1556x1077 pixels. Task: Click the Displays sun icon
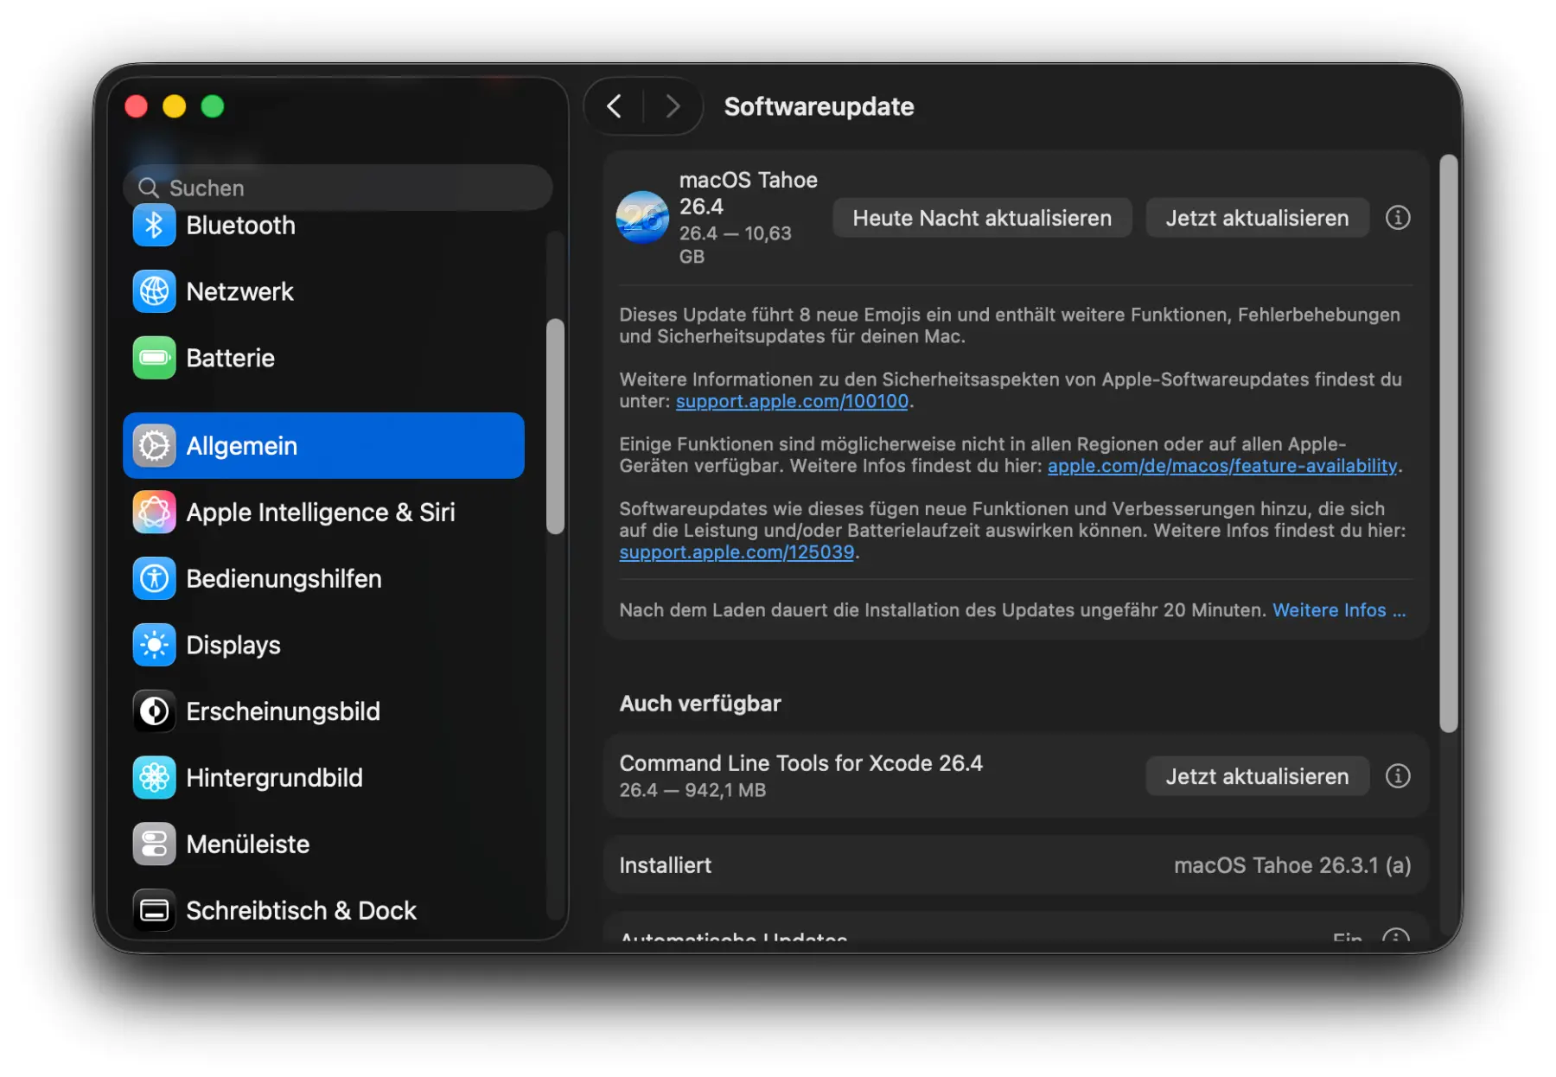(154, 646)
